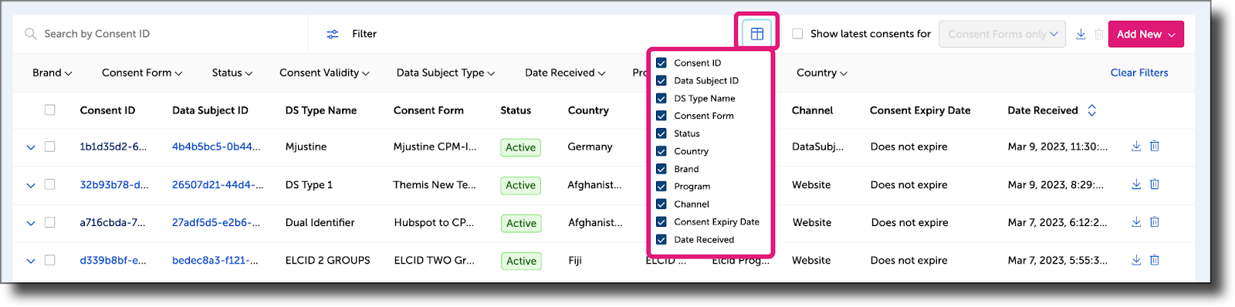Uncheck DS Type Name column option
This screenshot has width=1235, height=307.
(x=661, y=98)
